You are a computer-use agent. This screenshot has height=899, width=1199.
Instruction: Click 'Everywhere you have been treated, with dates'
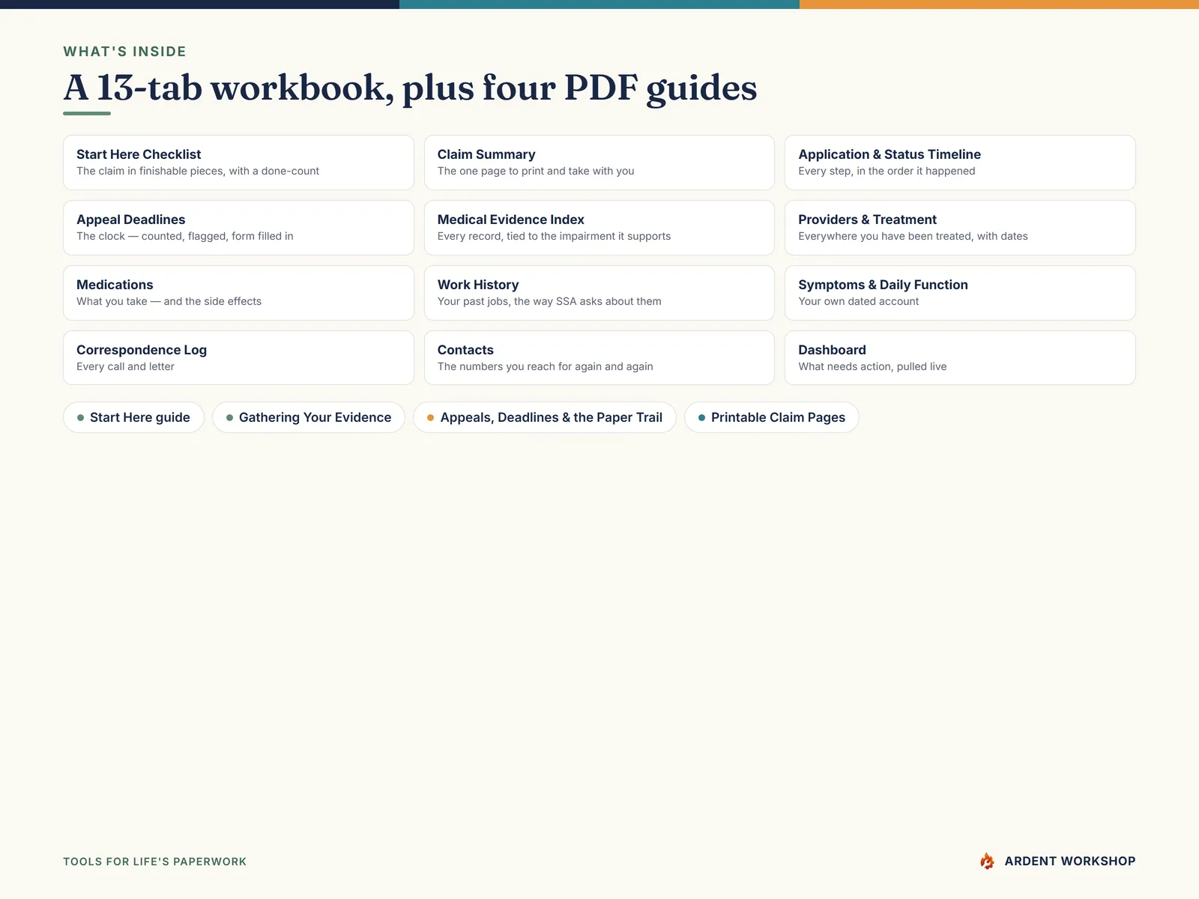913,236
